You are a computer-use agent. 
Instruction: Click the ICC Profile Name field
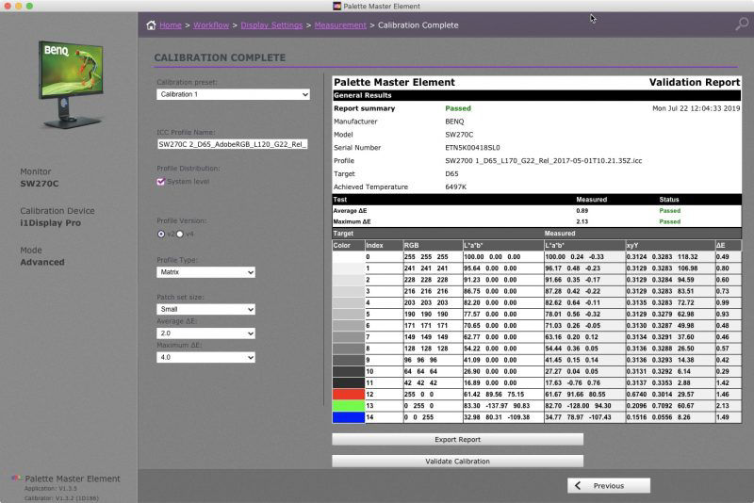click(x=232, y=144)
